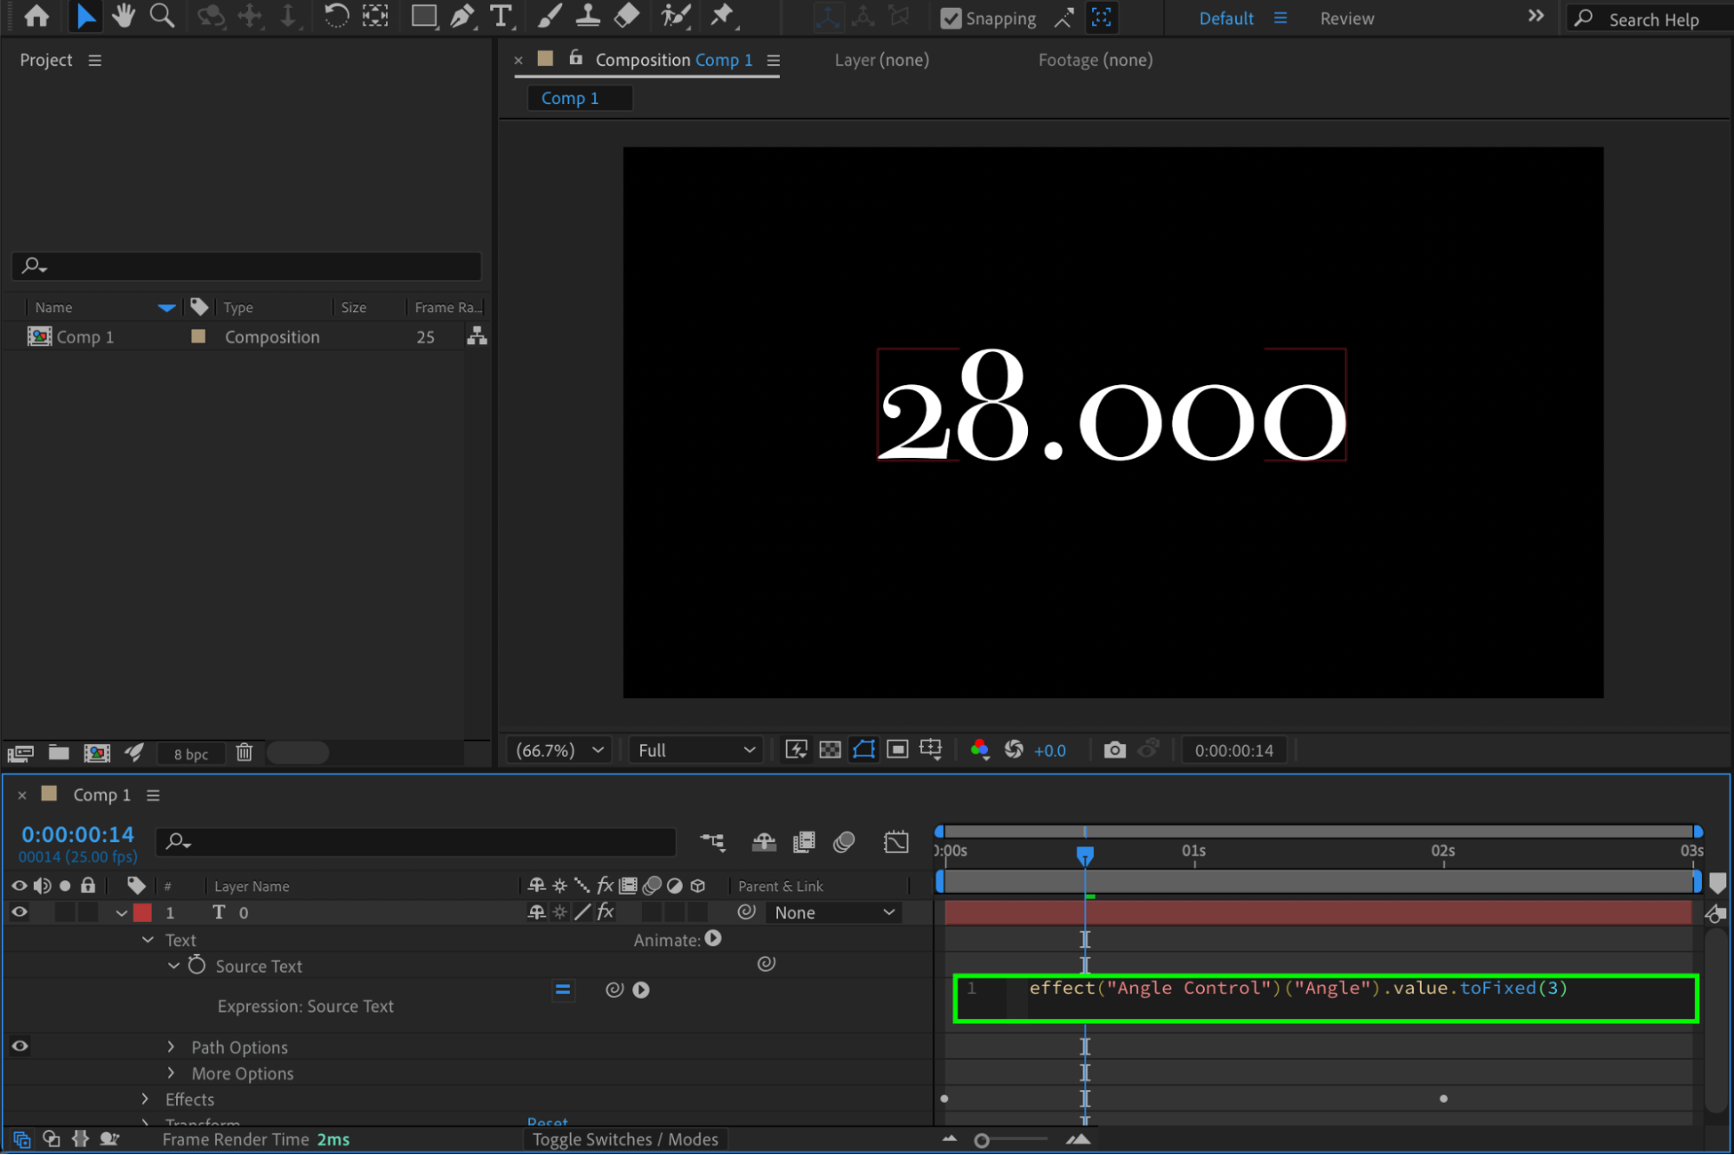Show more workspaces with the double-arrow button

[1535, 16]
